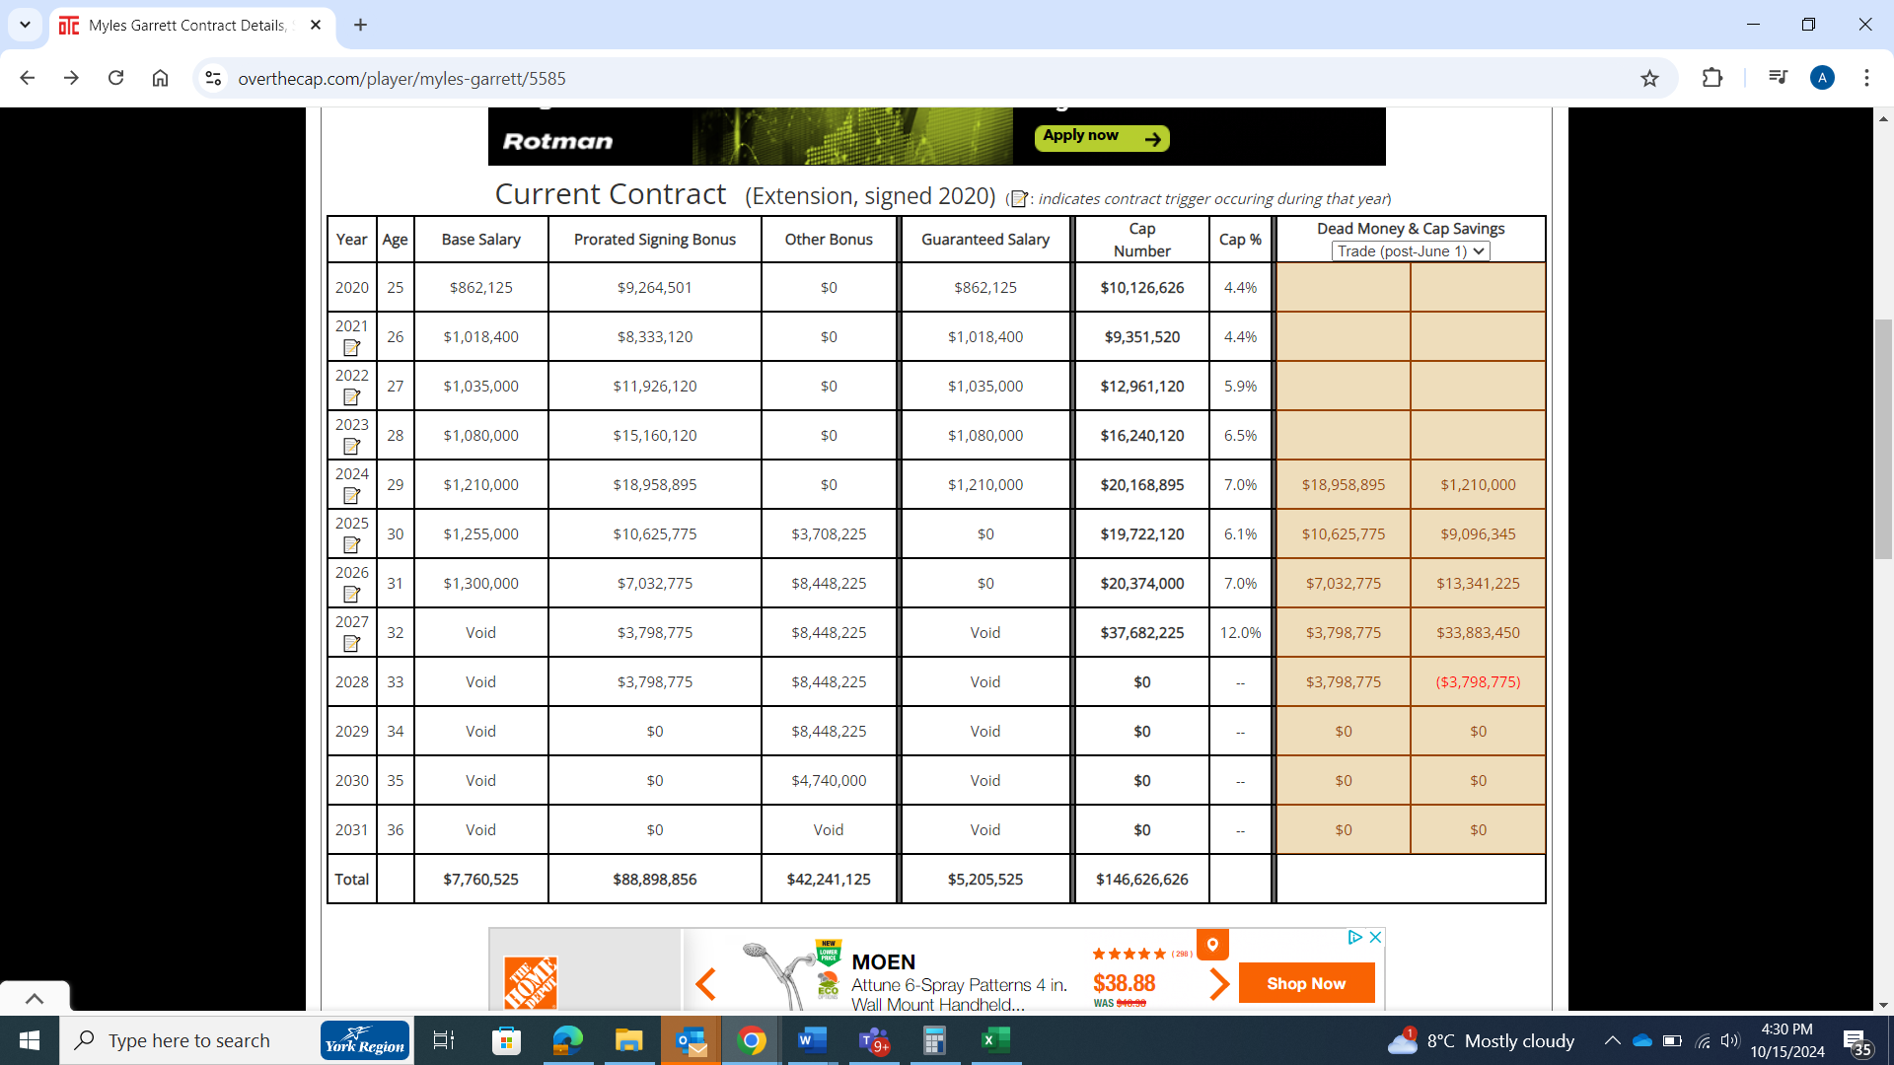Reload the page
1894x1065 pixels.
coord(115,78)
